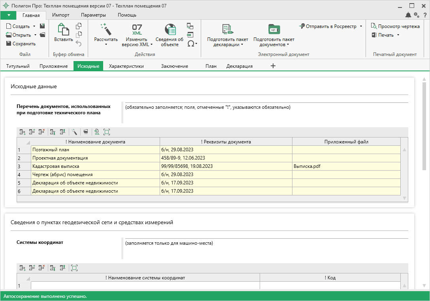This screenshot has height=301, width=430.
Task: Click the coordinate system name input cell
Action: (145, 286)
